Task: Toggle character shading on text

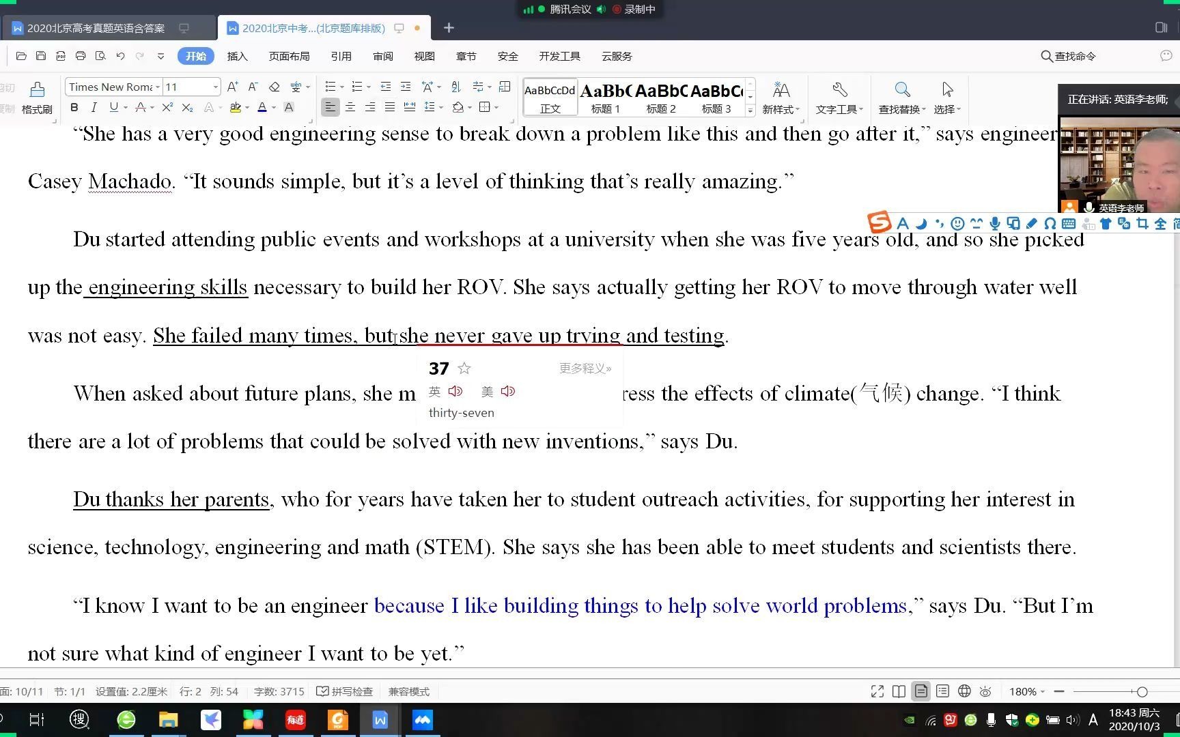Action: click(x=289, y=107)
